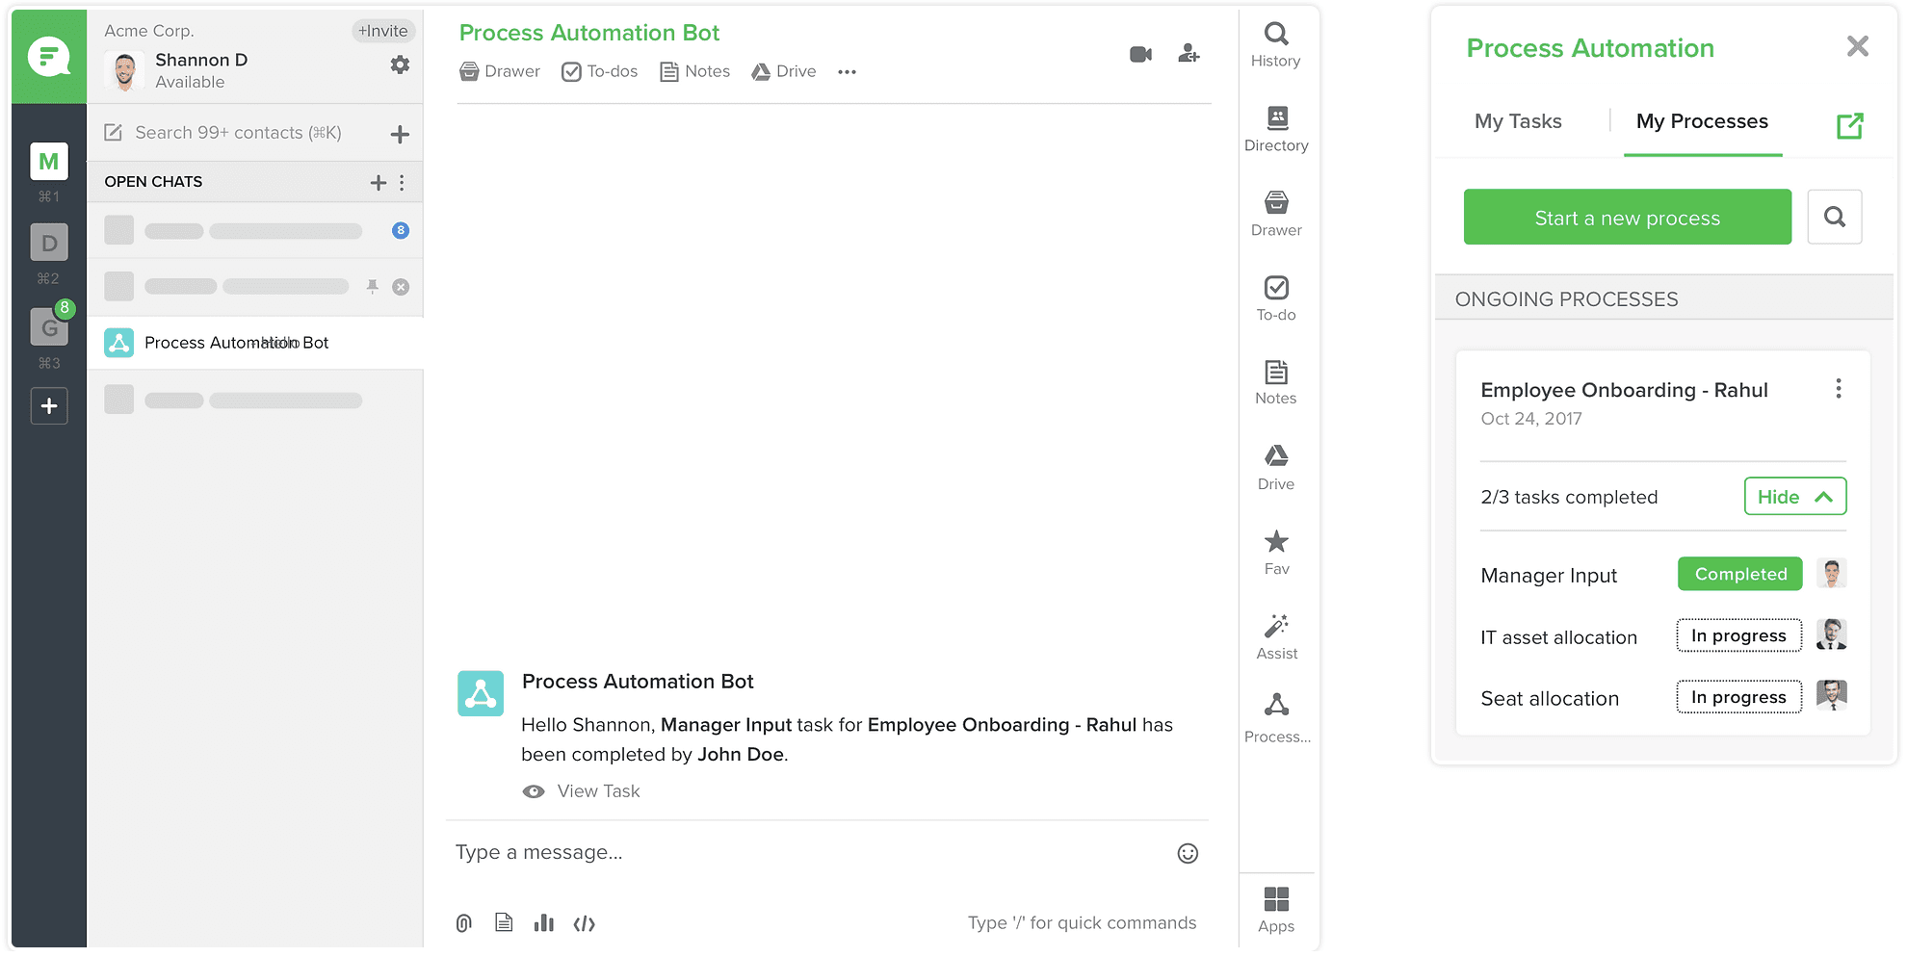Open options menu for Employee Onboarding - Rahul
The width and height of the screenshot is (1907, 957).
(1839, 388)
